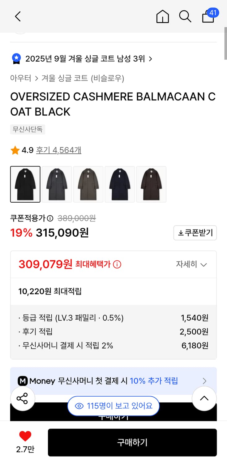The image size is (227, 464).
Task: Expand the 자세히 benefit price details
Action: pyautogui.click(x=191, y=264)
